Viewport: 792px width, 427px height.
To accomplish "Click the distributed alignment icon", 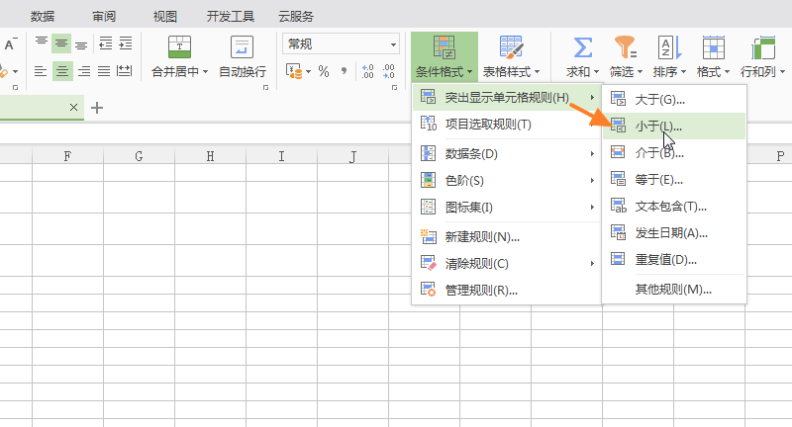I will 125,71.
